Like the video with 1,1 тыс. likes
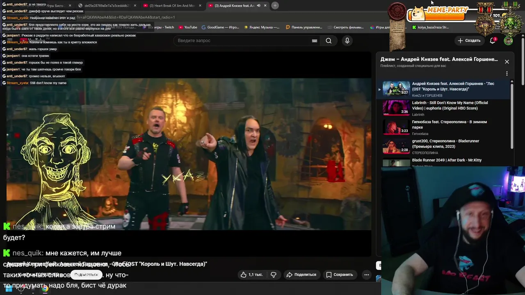Image resolution: width=525 pixels, height=295 pixels. click(x=252, y=275)
